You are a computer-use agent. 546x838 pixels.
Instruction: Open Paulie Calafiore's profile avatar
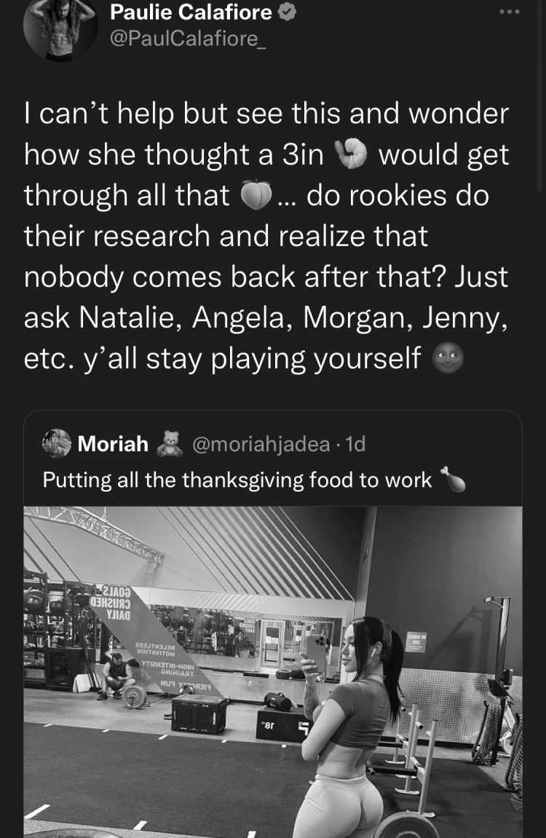click(60, 28)
